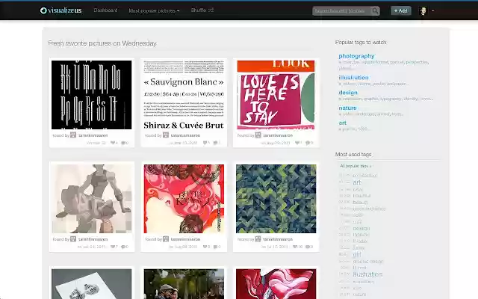Open the art tag under Popular tags to watch
Viewport: 478px width, 299px height.
tap(342, 123)
